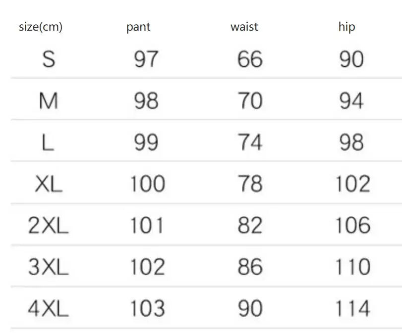This screenshot has width=402, height=336.
Task: Click waist value 74 for size L
Action: (250, 143)
